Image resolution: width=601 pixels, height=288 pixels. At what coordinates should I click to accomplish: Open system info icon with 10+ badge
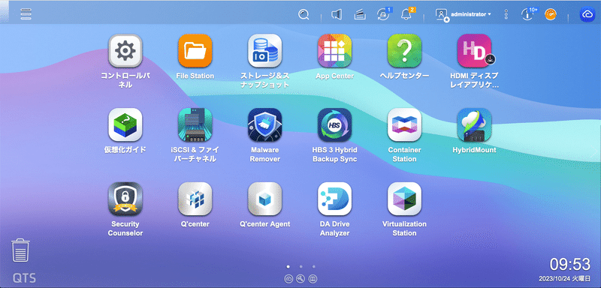(528, 14)
